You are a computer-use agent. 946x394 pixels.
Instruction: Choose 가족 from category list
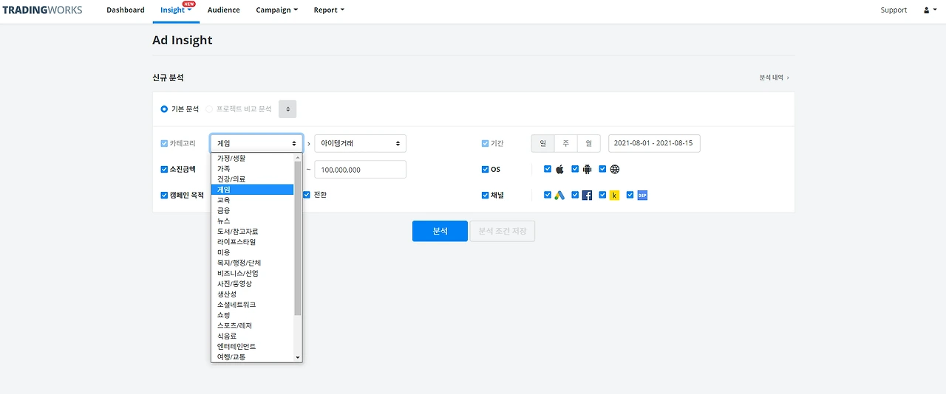(x=253, y=169)
